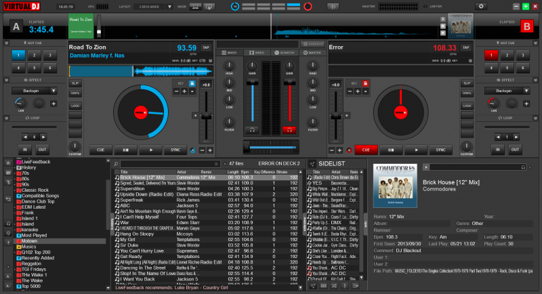
Task: Click deck B loop OUT button
Action: (x=515, y=150)
